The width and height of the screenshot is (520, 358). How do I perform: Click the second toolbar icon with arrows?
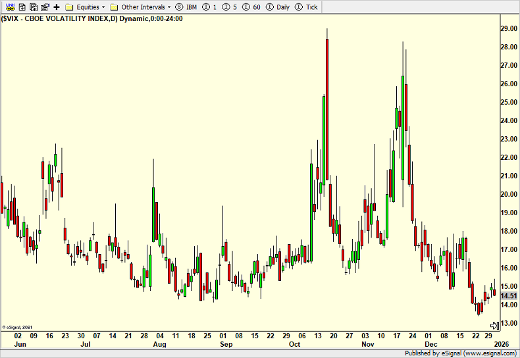click(x=22, y=7)
